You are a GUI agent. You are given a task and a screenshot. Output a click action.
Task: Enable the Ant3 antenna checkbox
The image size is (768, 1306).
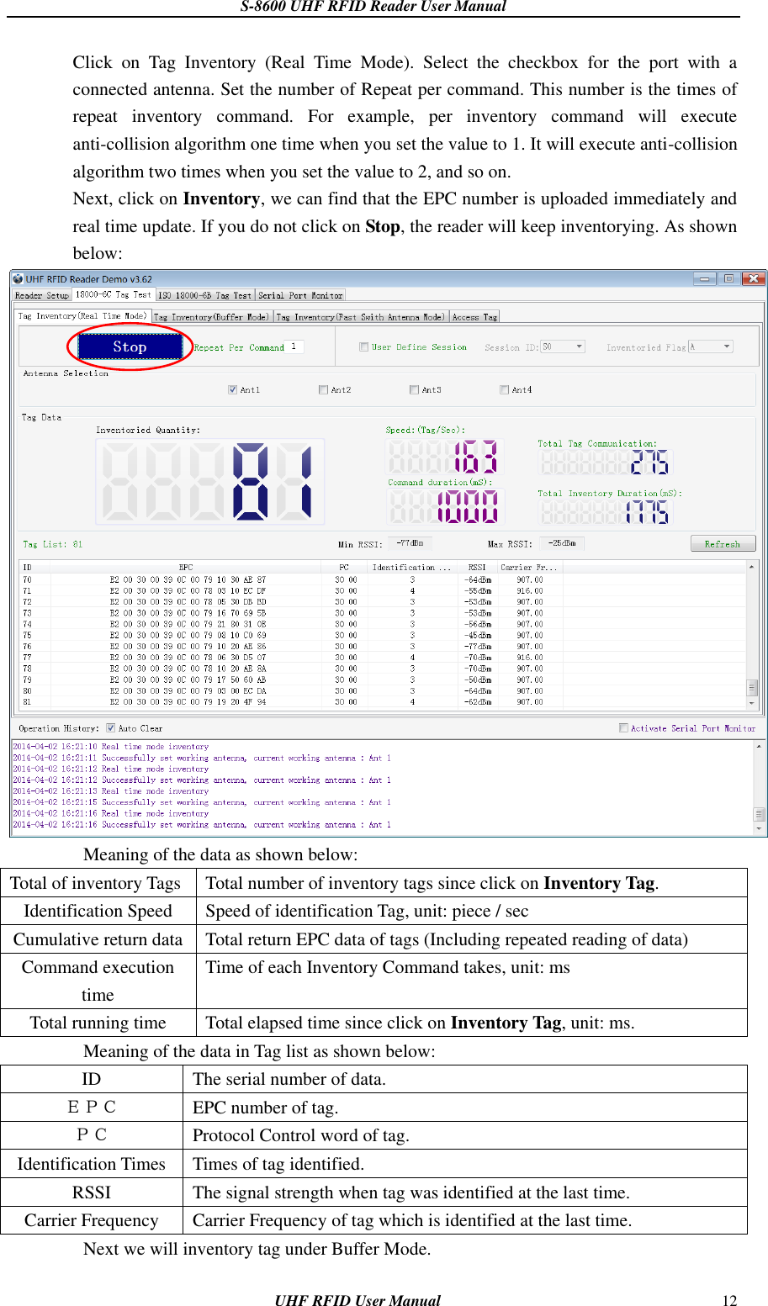pos(414,389)
